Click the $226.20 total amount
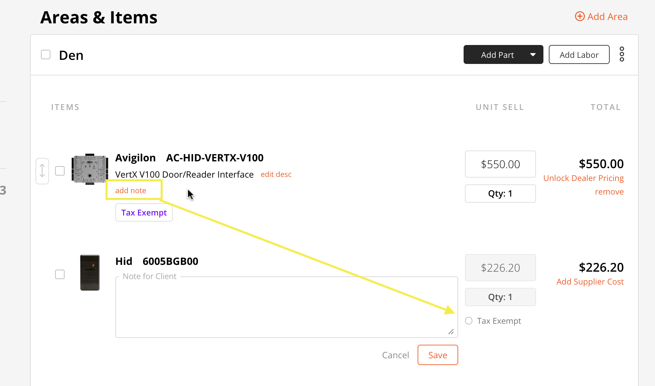This screenshot has height=386, width=655. (x=601, y=267)
